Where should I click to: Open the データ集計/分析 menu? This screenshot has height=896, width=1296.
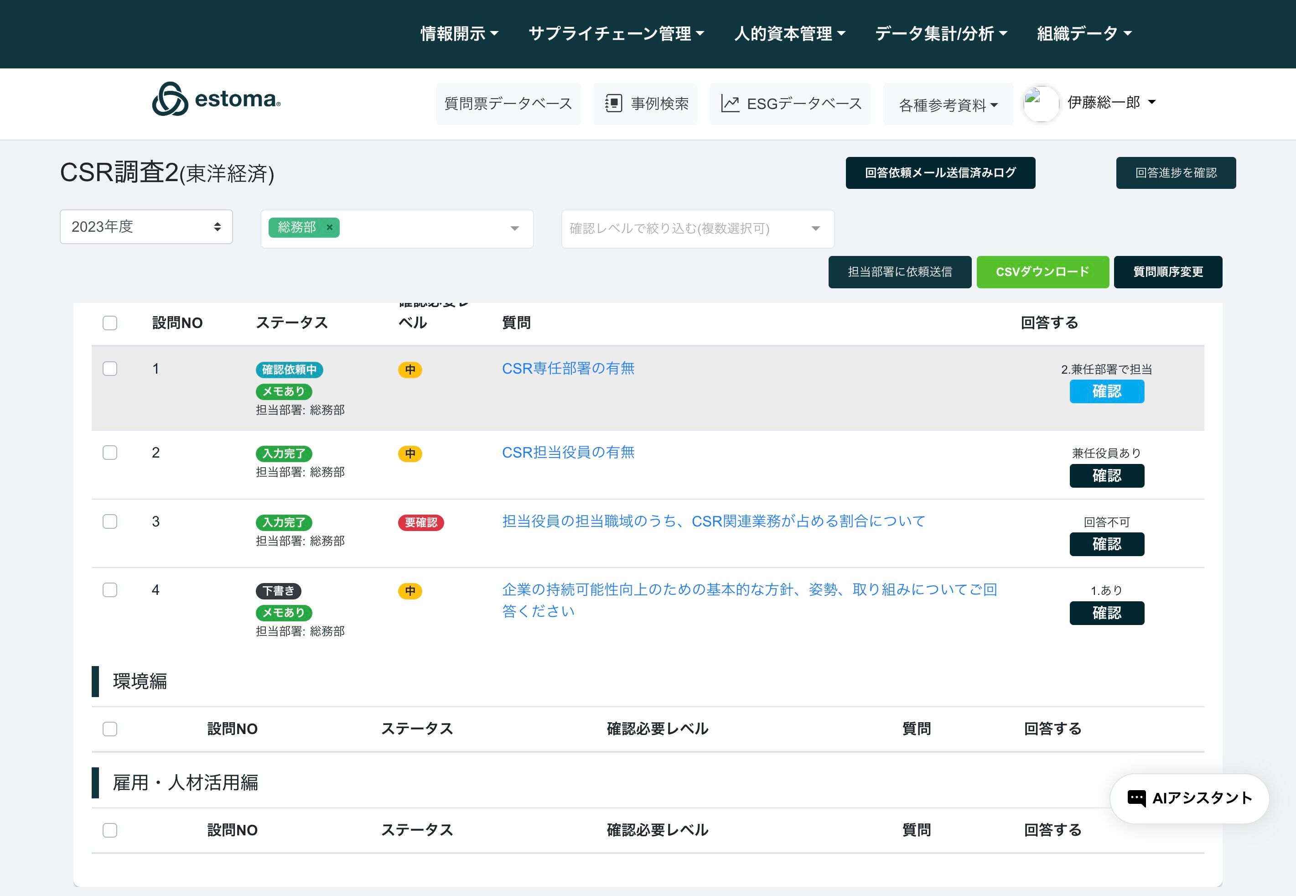(941, 34)
